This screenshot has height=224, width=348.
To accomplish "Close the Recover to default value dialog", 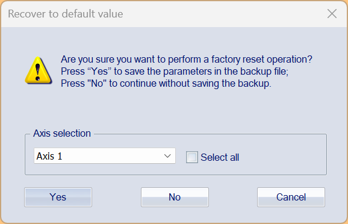I will click(332, 14).
